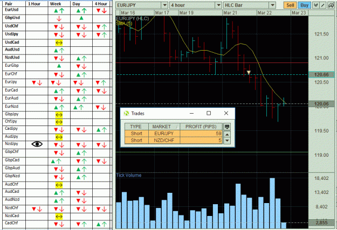
Task: Click the eye icon in the NzdJpy row
Action: [x=37, y=144]
